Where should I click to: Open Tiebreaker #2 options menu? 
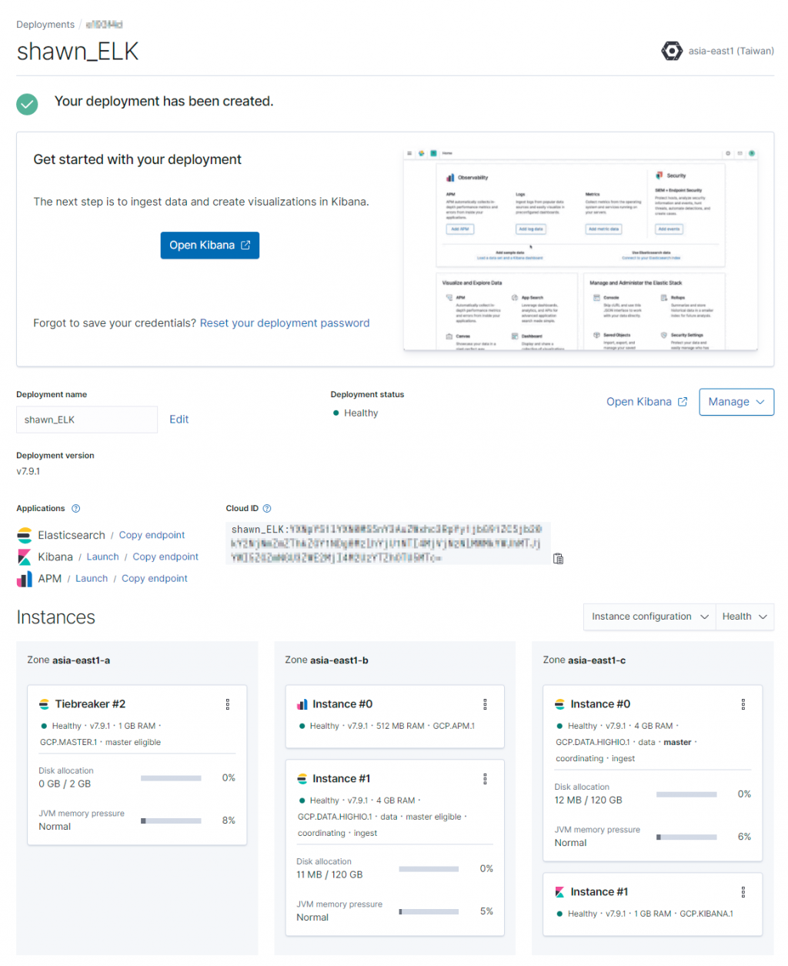[x=228, y=704]
